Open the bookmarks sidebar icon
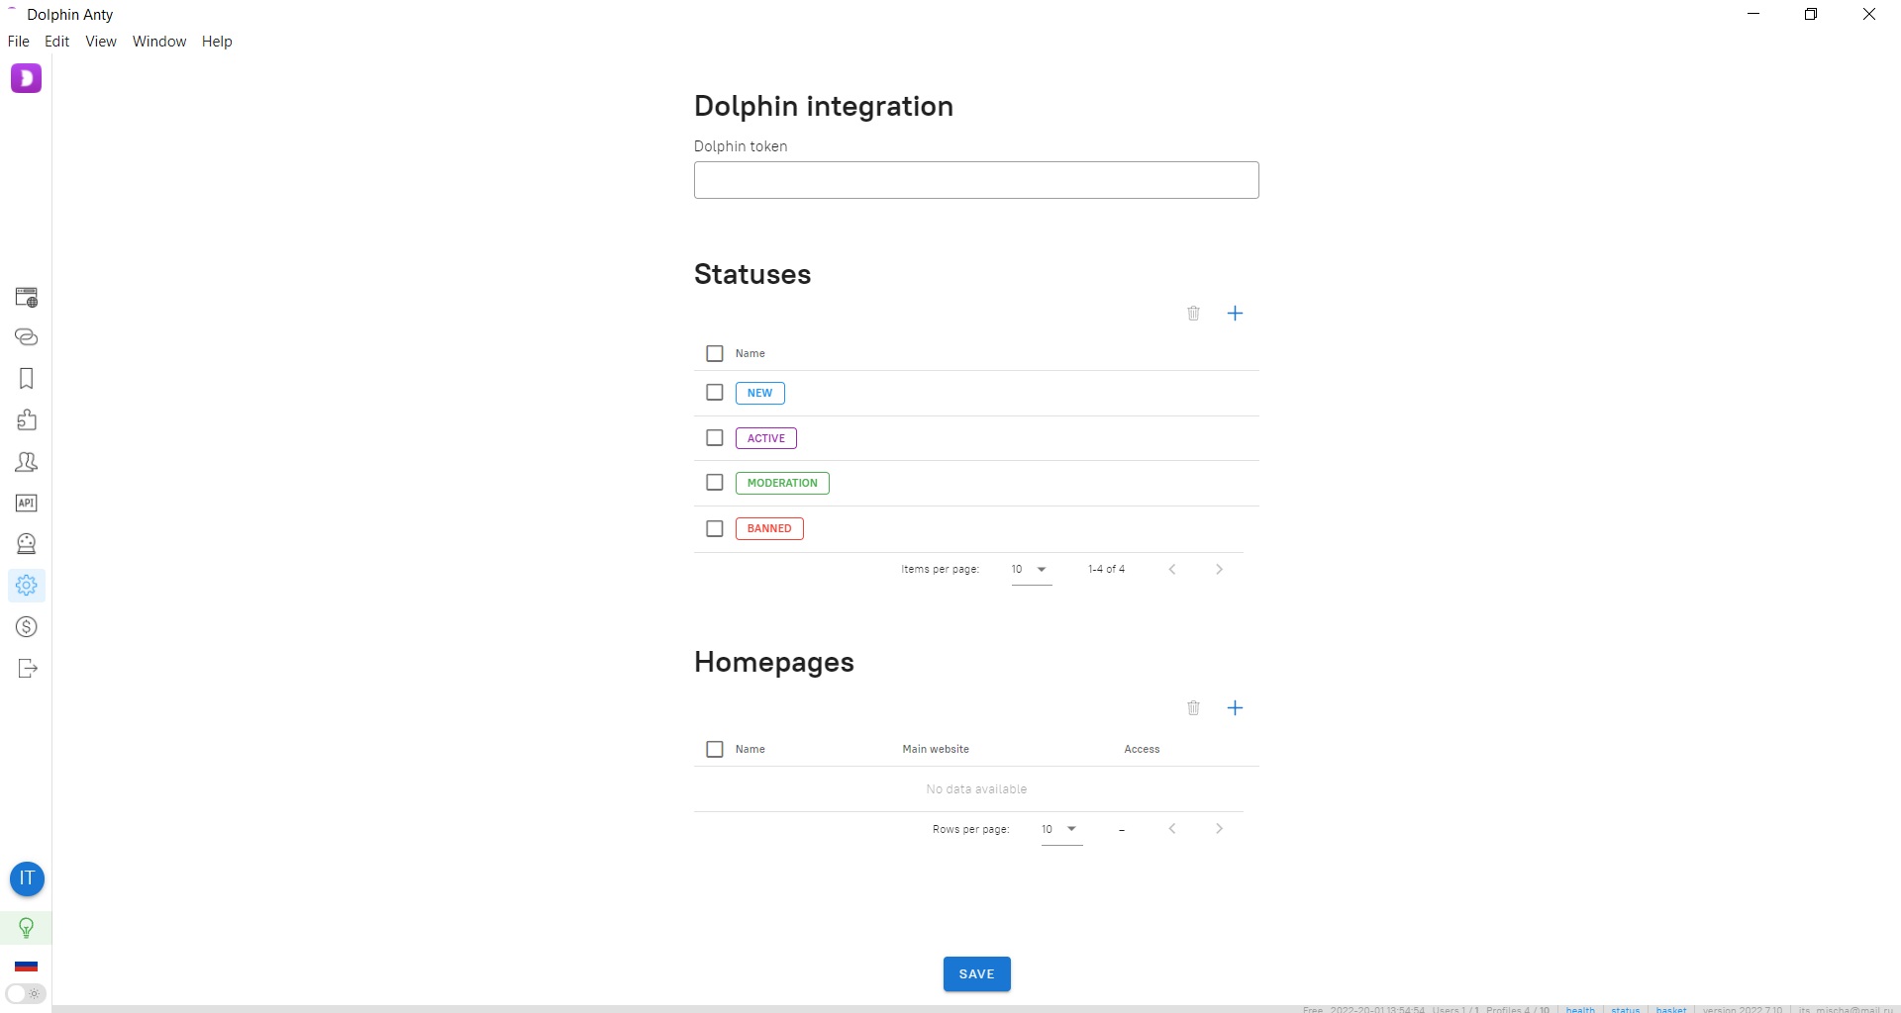This screenshot has width=1901, height=1013. click(27, 379)
